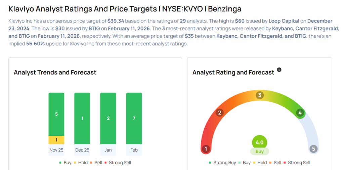Click the red gauge marker numbered 1
Image resolution: width=344 pixels, height=170 pixels.
[x=206, y=149]
